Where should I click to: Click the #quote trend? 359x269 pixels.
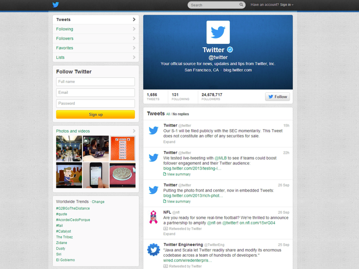[x=62, y=214]
